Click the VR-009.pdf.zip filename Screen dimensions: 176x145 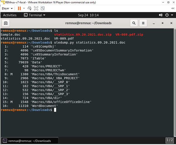[129, 34]
